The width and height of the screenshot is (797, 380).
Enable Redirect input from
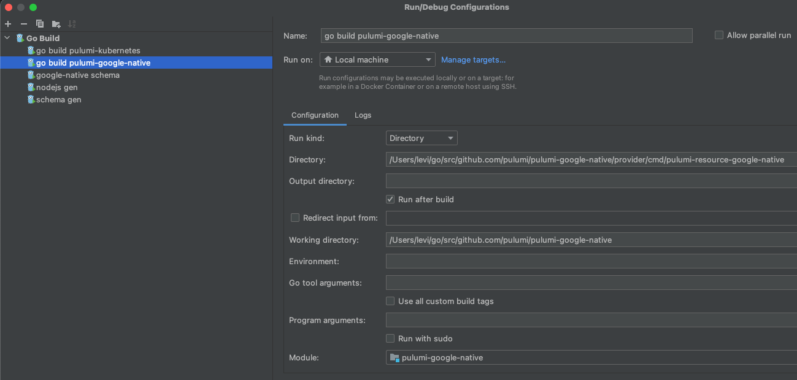pos(295,218)
